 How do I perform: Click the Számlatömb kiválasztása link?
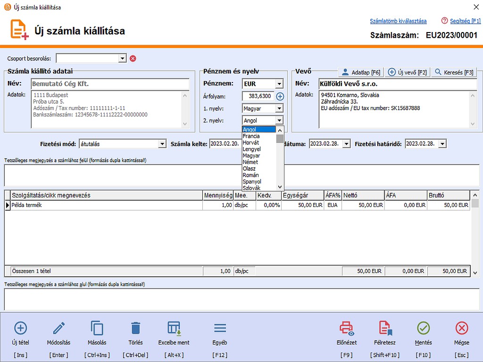(x=398, y=21)
